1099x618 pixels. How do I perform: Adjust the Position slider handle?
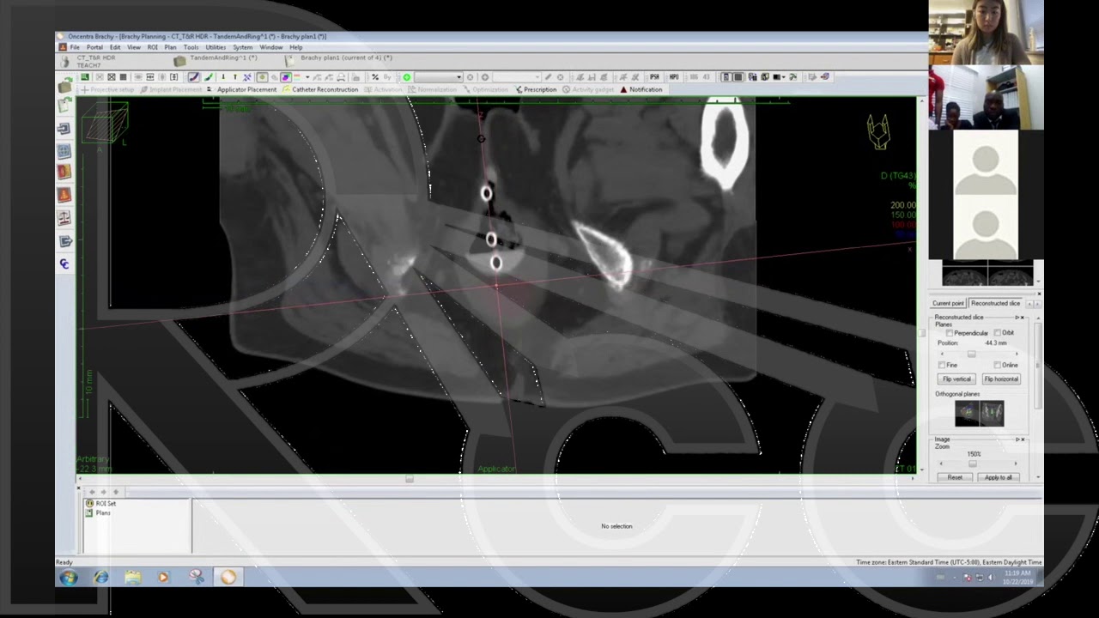(971, 354)
